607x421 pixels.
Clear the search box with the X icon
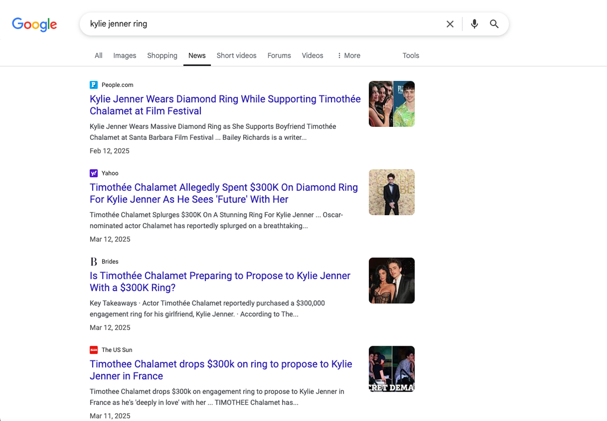coord(450,24)
